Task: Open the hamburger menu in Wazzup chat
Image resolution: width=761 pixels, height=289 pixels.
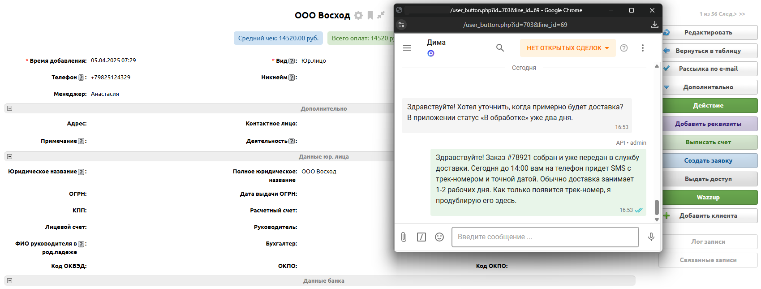Action: 407,48
